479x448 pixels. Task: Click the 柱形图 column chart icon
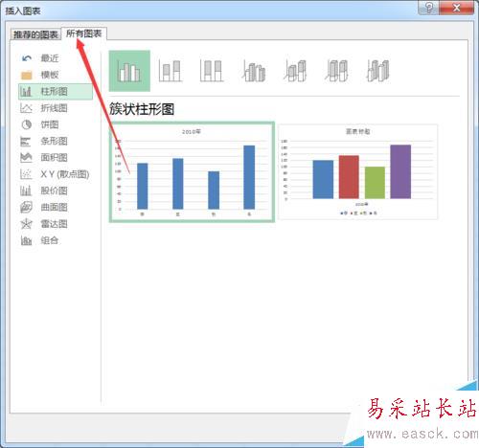pyautogui.click(x=26, y=92)
